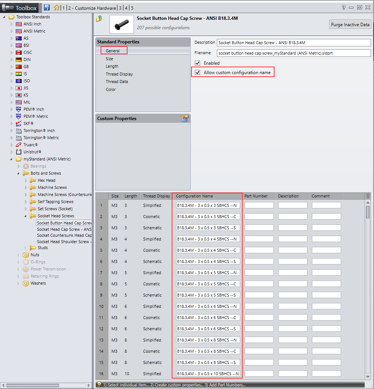Viewport: 374px width, 389px height.
Task: Click the Comment field in row 10
Action: tap(327, 306)
